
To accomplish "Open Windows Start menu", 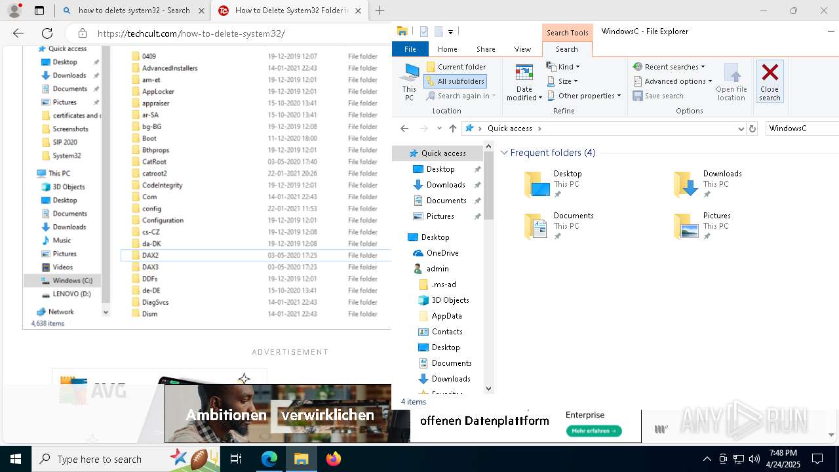I will (x=16, y=459).
